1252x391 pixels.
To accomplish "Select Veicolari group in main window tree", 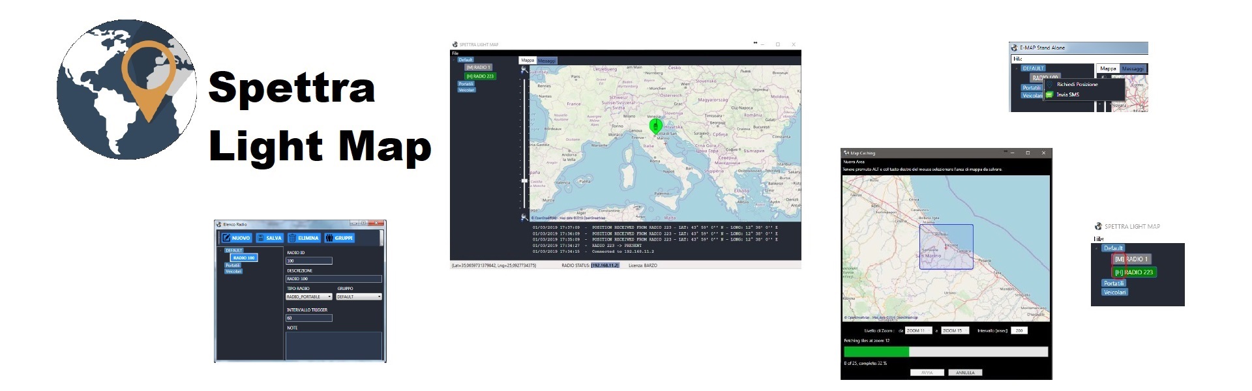I will pyautogui.click(x=467, y=90).
